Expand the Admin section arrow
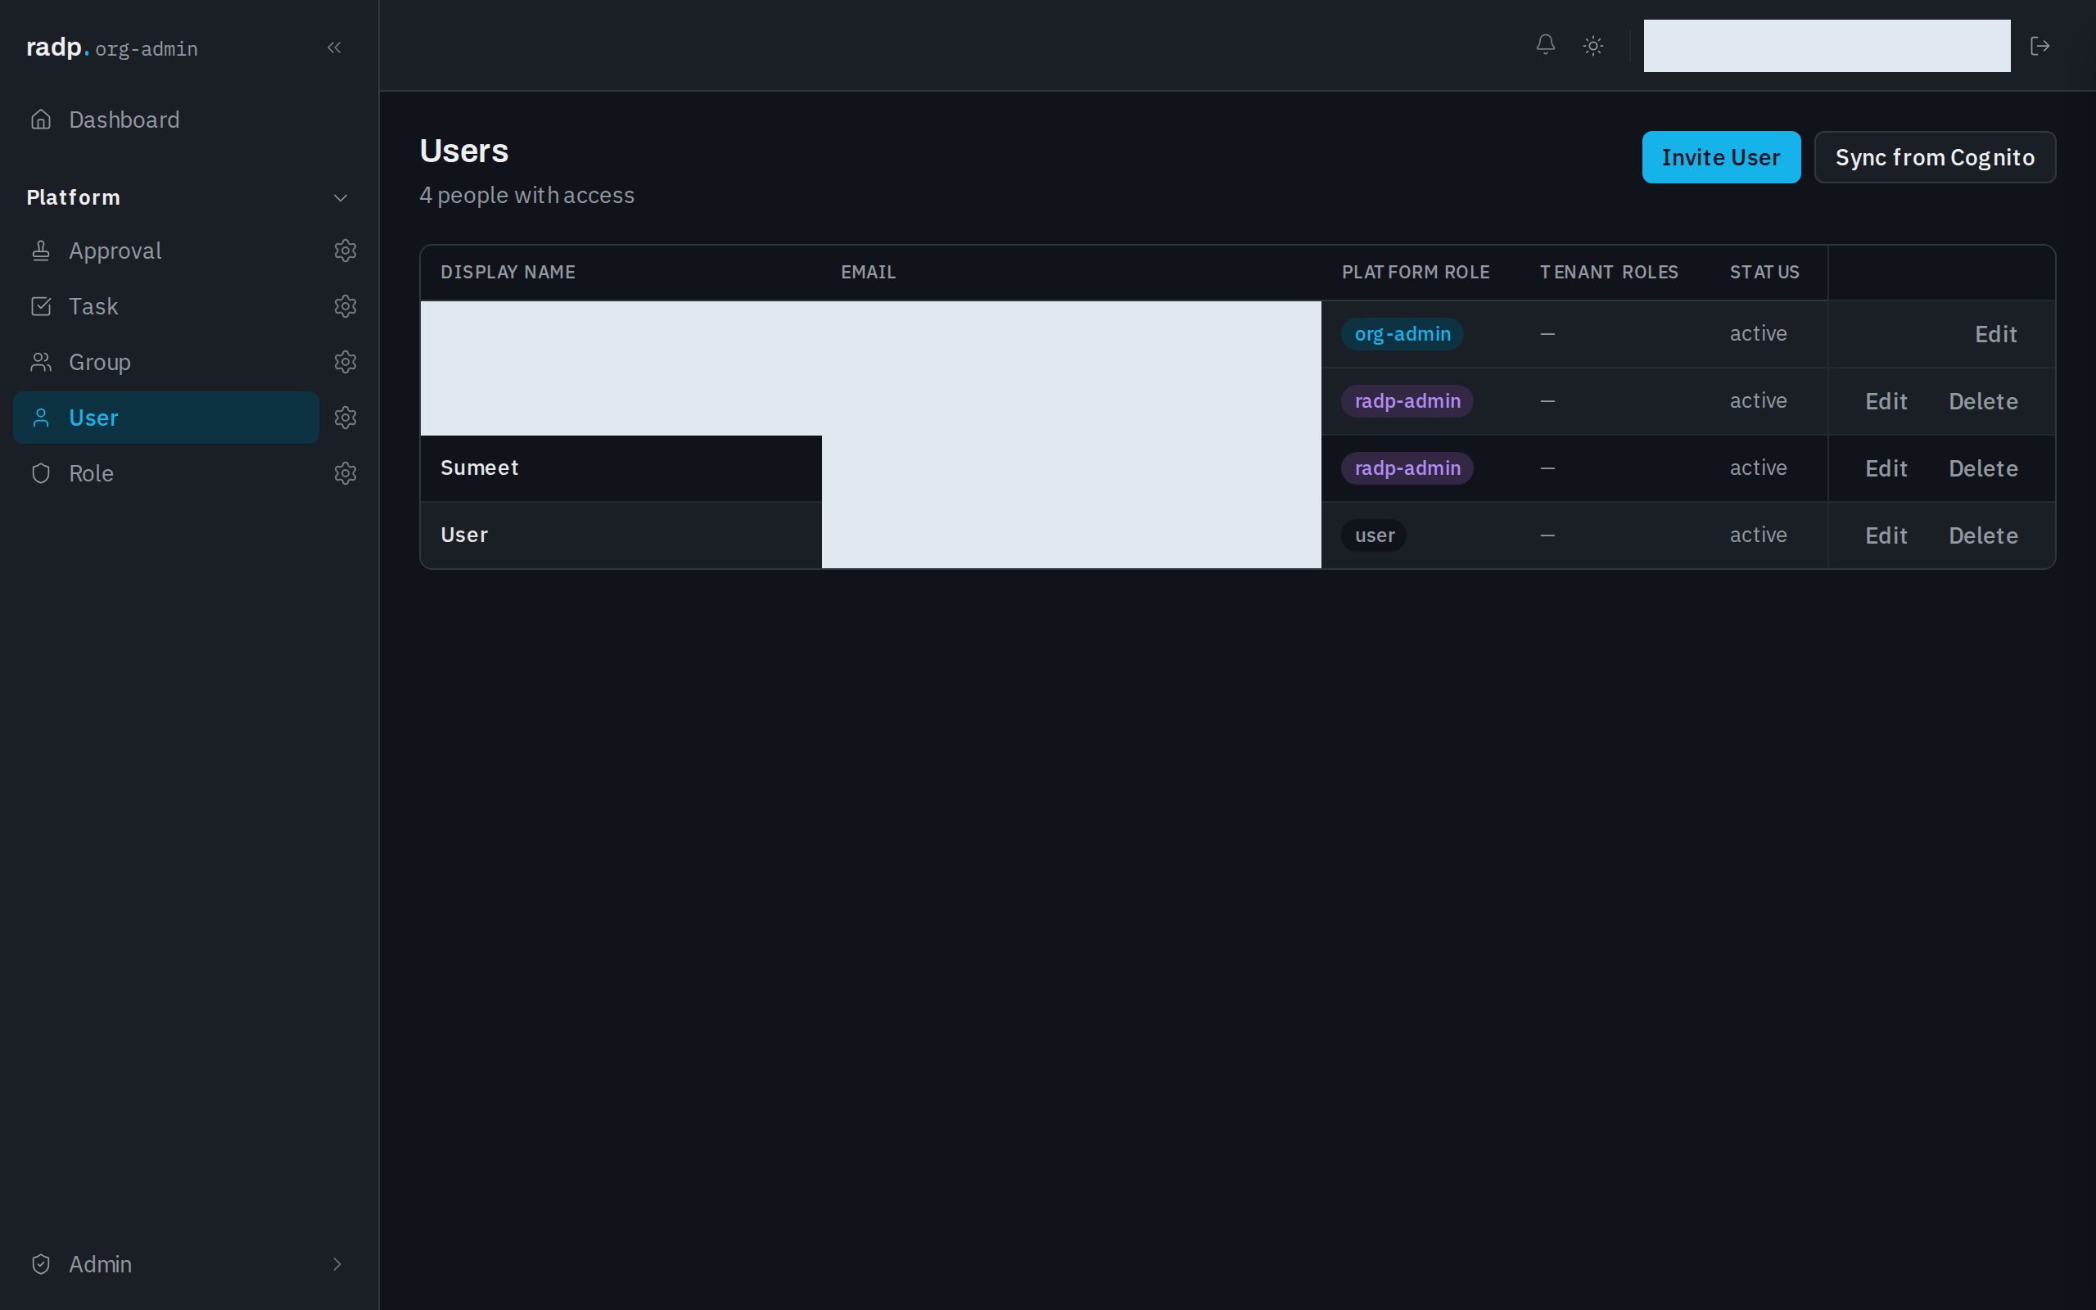 (337, 1264)
